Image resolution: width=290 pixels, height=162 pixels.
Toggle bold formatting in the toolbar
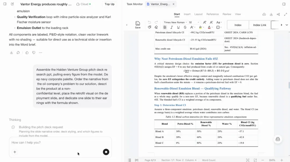165,27
